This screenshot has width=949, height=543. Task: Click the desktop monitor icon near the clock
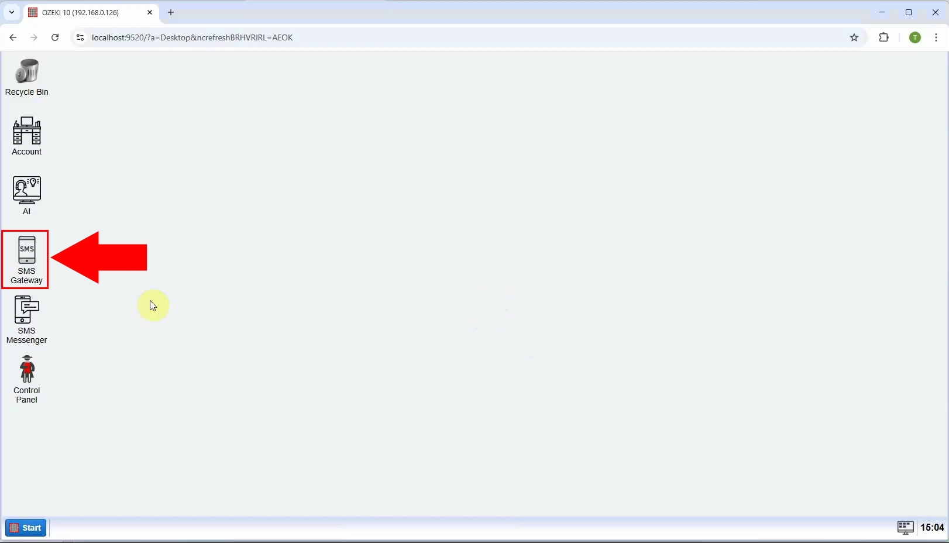[x=905, y=528]
